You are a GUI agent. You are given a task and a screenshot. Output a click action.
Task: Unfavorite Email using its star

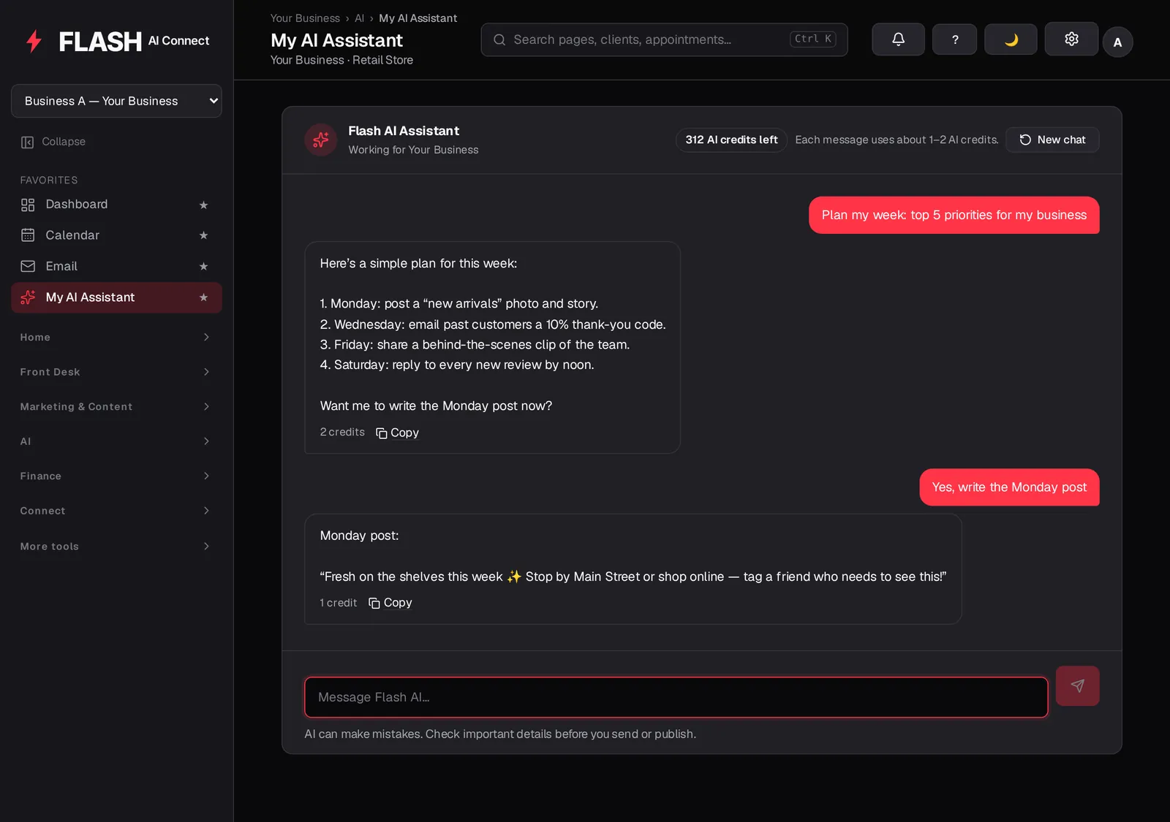point(203,267)
